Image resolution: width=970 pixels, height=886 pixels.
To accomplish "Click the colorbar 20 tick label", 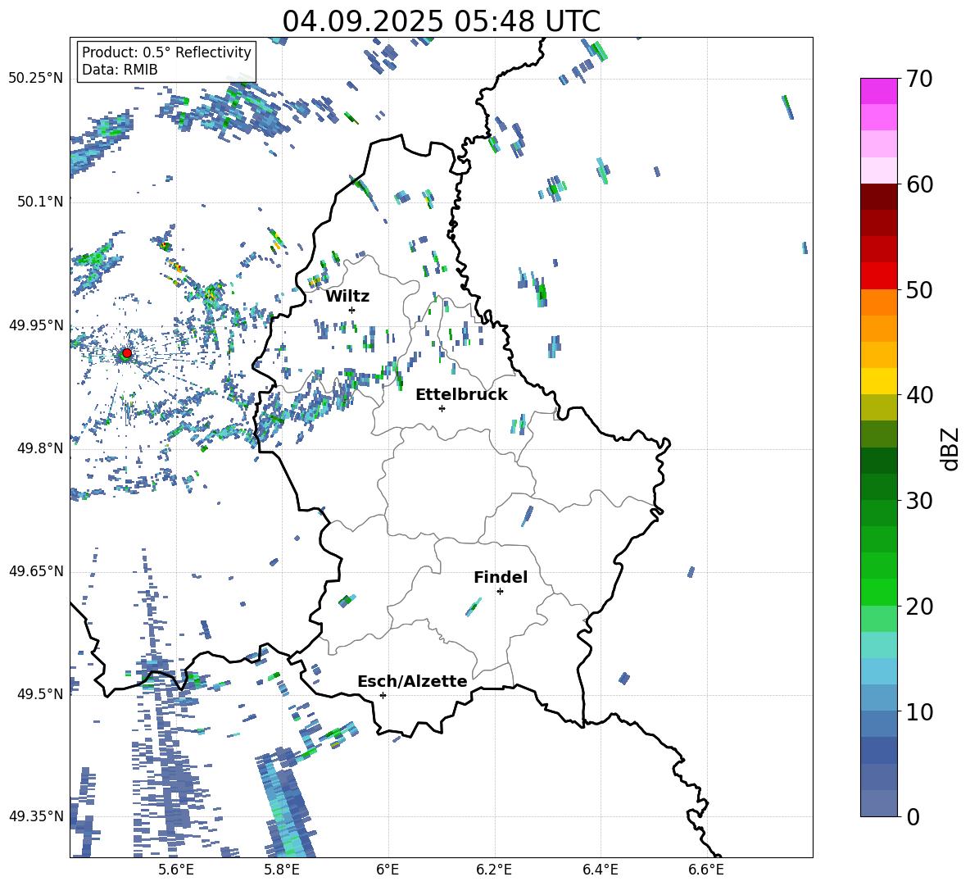I will (x=919, y=607).
